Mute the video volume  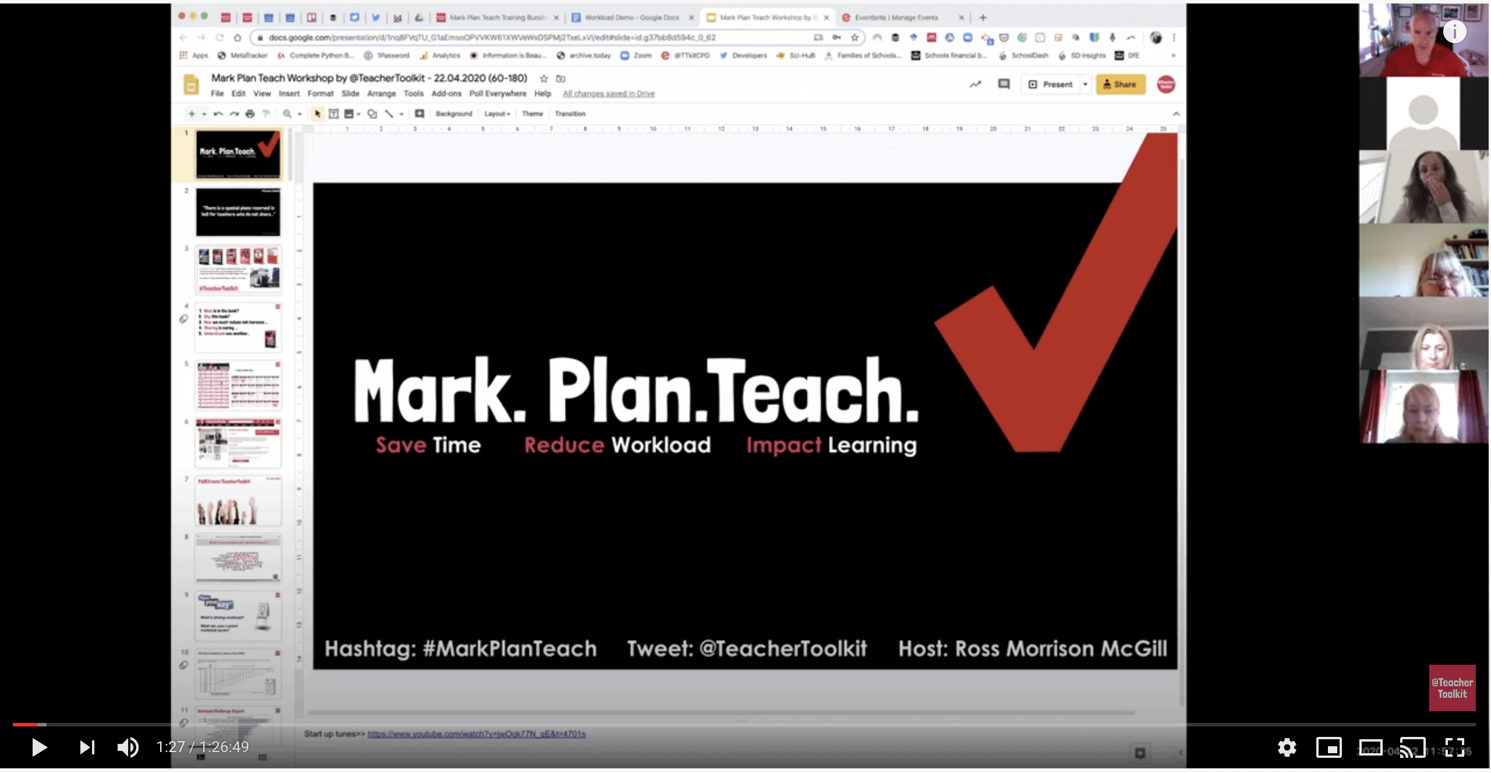[x=128, y=747]
